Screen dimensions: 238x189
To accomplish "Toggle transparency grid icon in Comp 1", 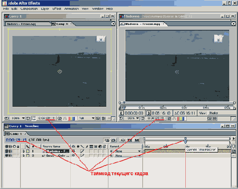I will [104, 118].
